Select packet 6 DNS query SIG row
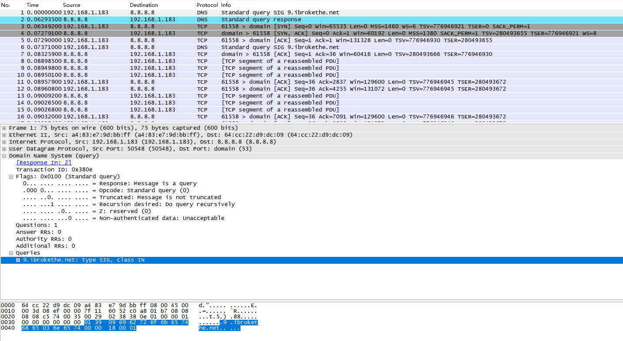The height and width of the screenshot is (341, 623). pos(260,47)
